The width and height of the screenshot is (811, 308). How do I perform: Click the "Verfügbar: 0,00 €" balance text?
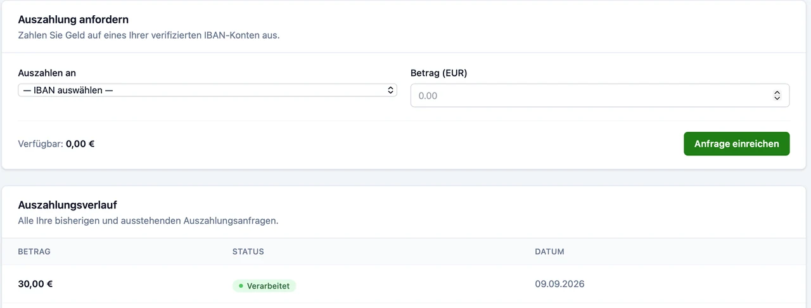[56, 144]
